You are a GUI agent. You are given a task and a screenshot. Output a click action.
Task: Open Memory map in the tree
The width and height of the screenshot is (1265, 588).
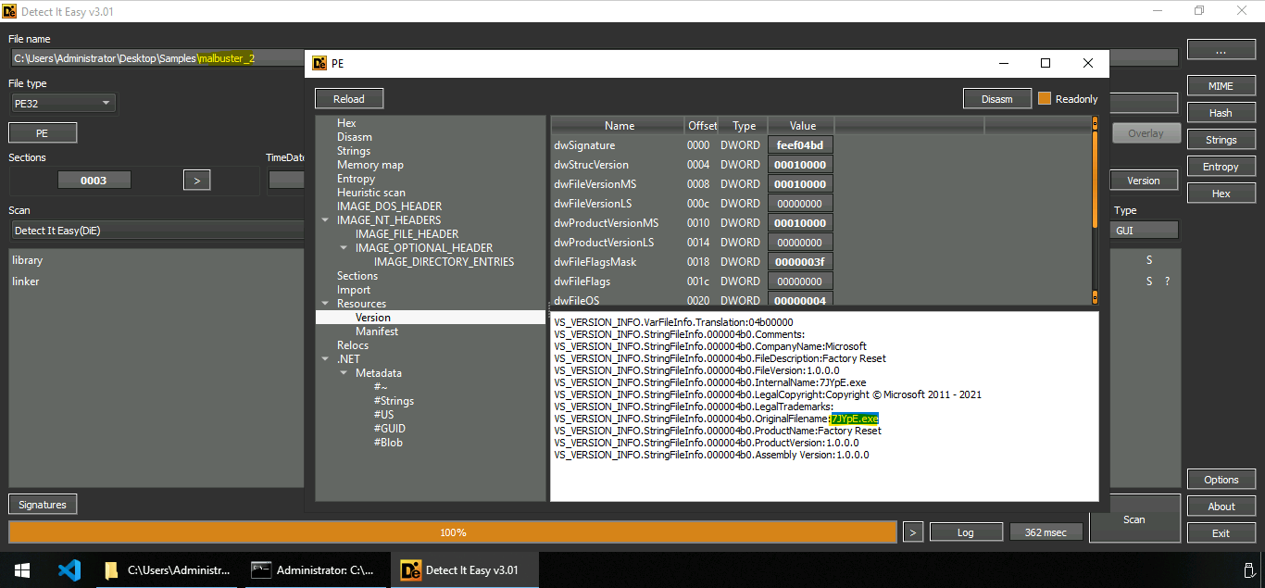click(370, 165)
